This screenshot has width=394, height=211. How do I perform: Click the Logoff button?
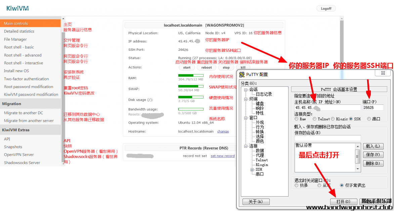[x=326, y=8]
